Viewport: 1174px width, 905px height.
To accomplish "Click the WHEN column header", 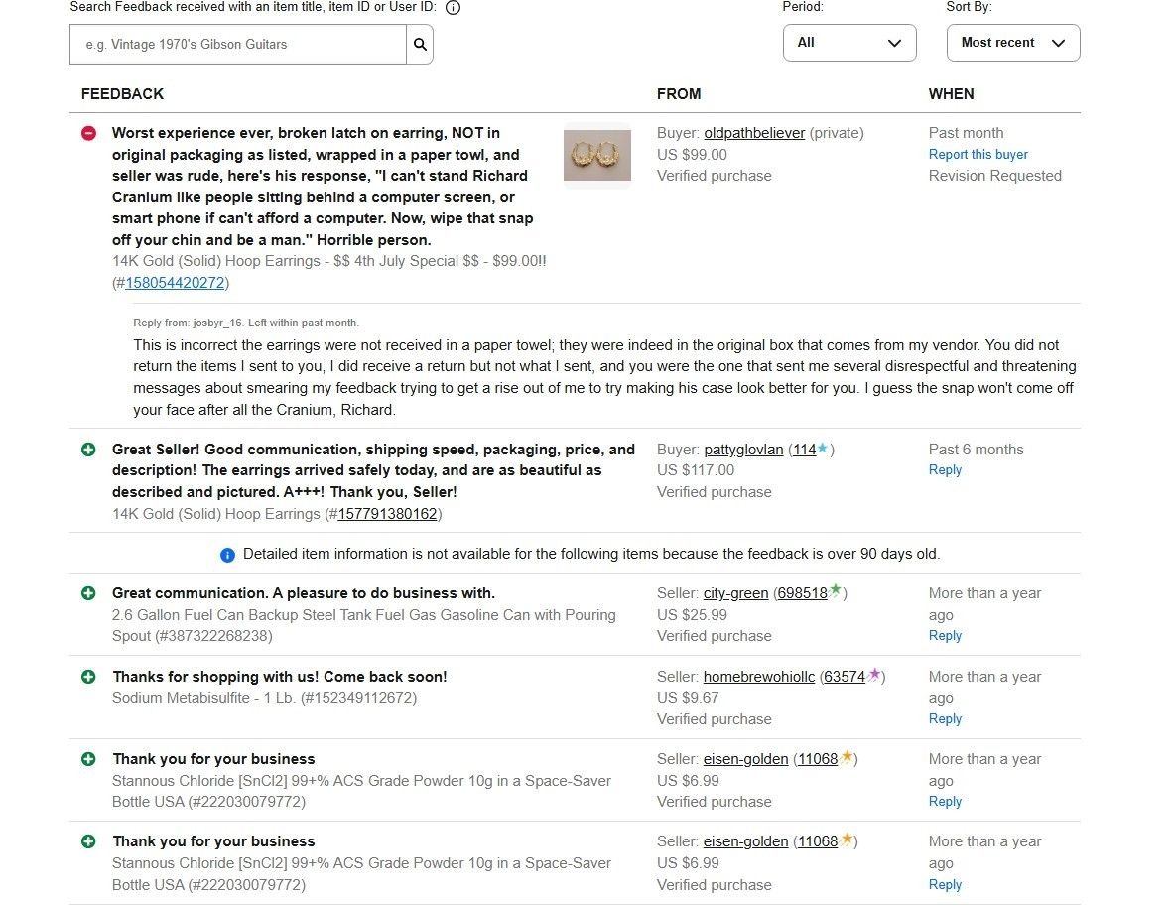I will [951, 94].
